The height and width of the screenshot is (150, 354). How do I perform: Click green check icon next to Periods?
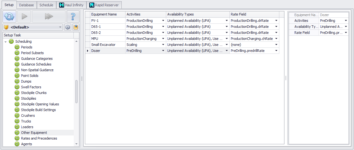17,47
